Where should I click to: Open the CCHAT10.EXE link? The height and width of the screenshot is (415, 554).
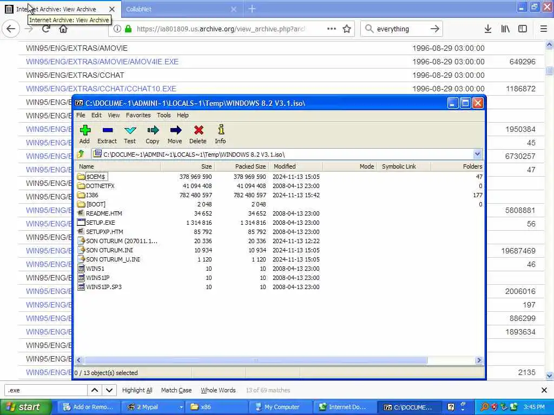(x=101, y=89)
